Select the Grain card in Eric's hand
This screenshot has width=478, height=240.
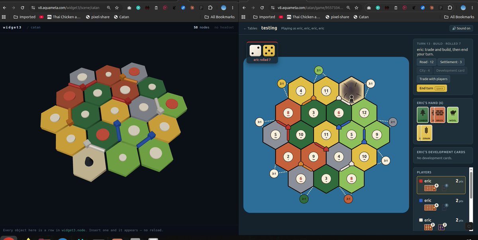426,133
